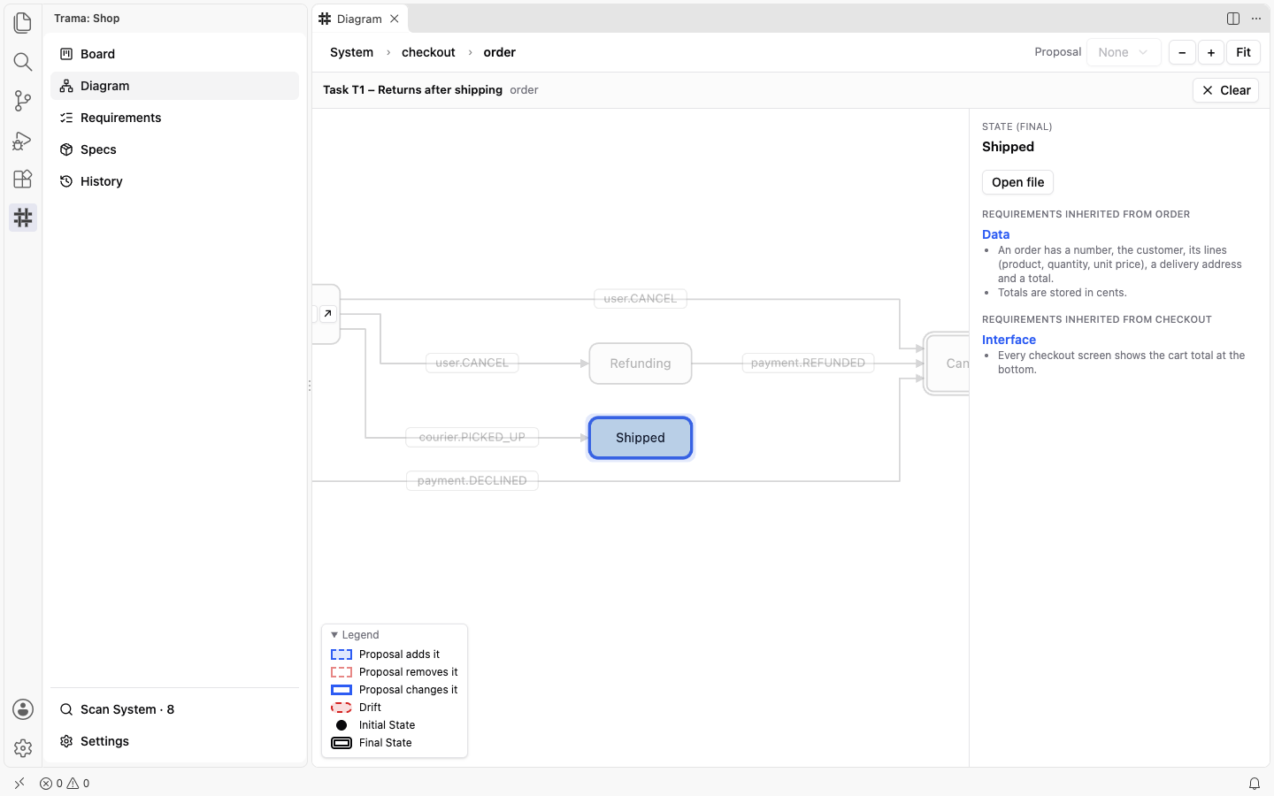The width and height of the screenshot is (1274, 796).
Task: Open the Accounts icon
Action: (x=23, y=709)
